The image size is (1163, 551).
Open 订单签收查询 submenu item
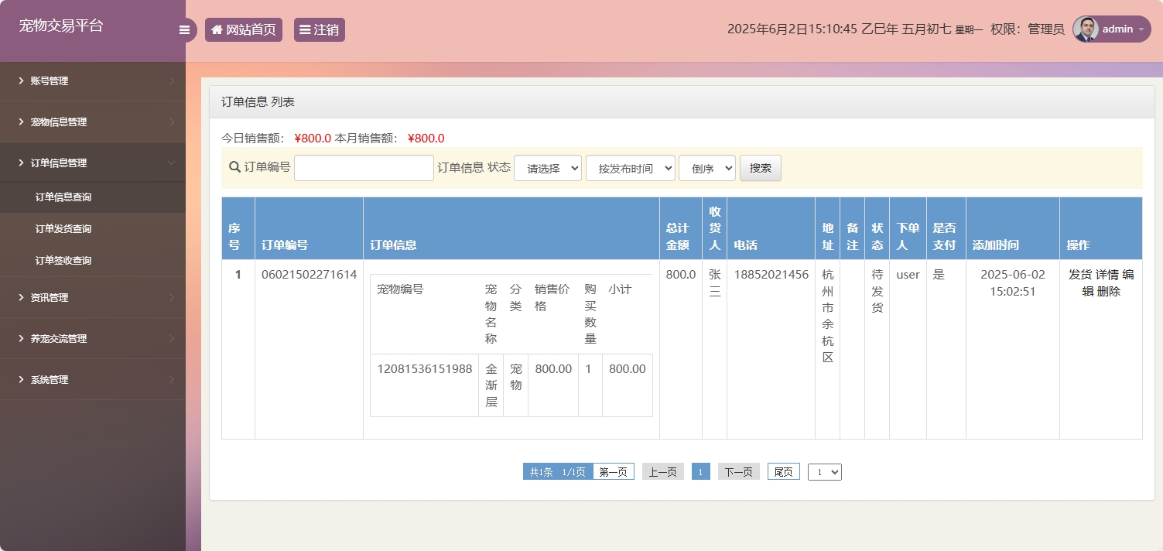pos(63,261)
